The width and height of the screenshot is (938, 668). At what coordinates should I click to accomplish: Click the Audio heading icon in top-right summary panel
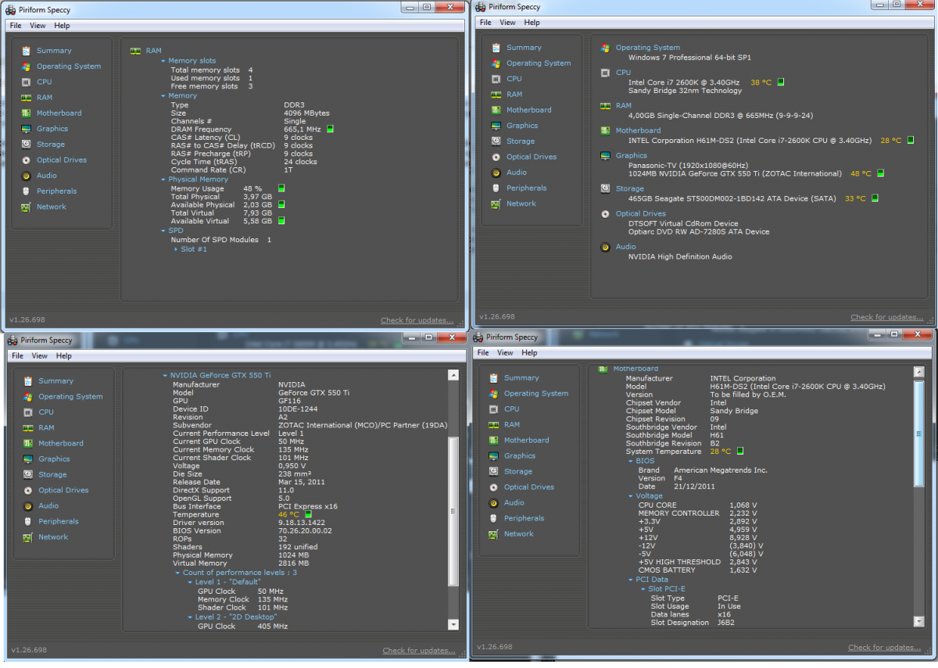point(605,247)
